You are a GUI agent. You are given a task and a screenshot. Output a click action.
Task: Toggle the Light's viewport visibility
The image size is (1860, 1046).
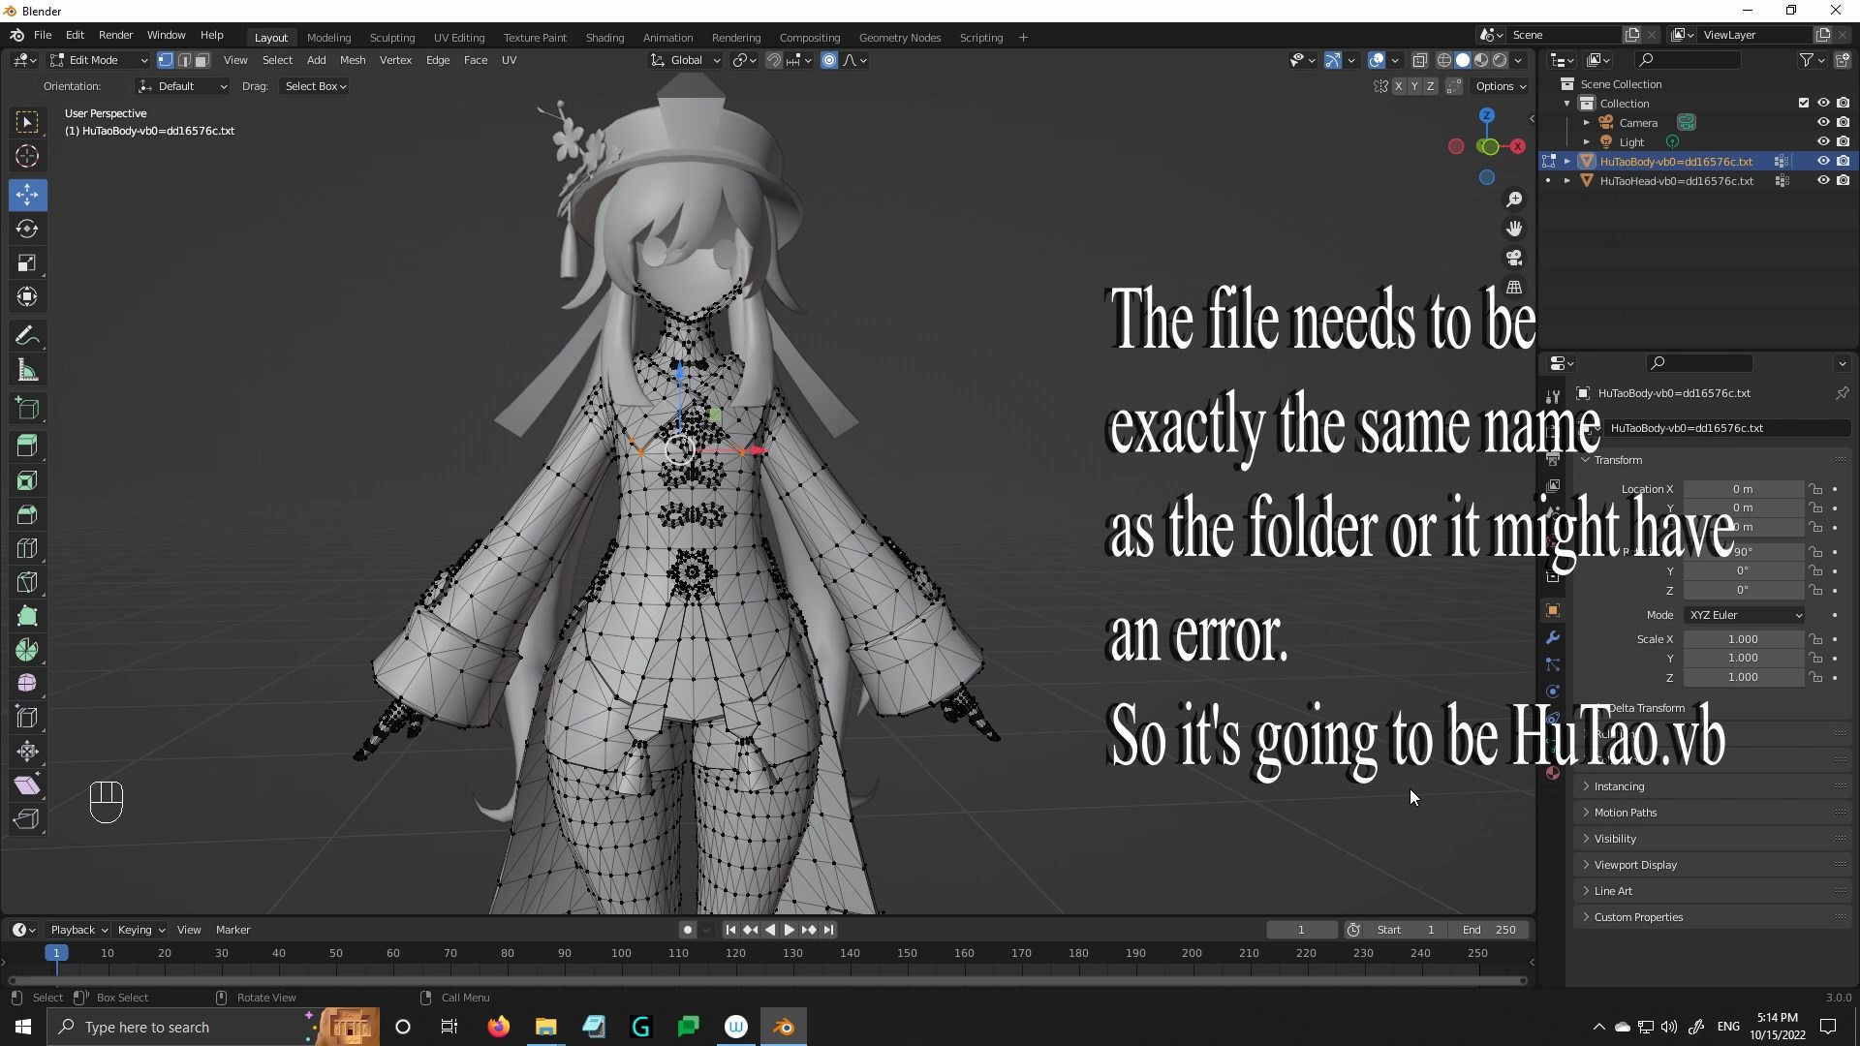[1825, 141]
